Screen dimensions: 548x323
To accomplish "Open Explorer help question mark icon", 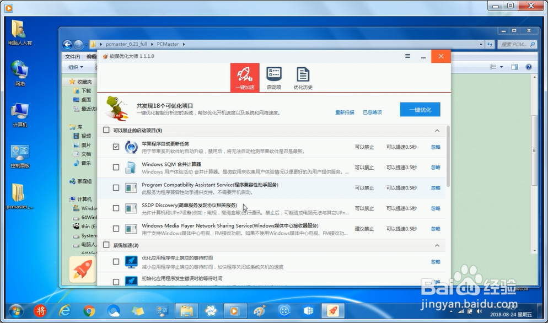I will [x=528, y=67].
